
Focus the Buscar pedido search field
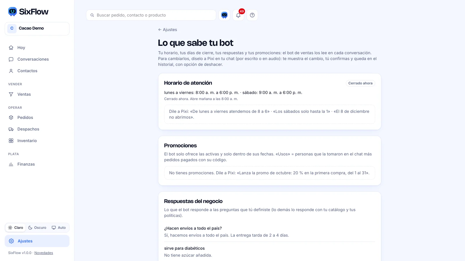point(151,15)
